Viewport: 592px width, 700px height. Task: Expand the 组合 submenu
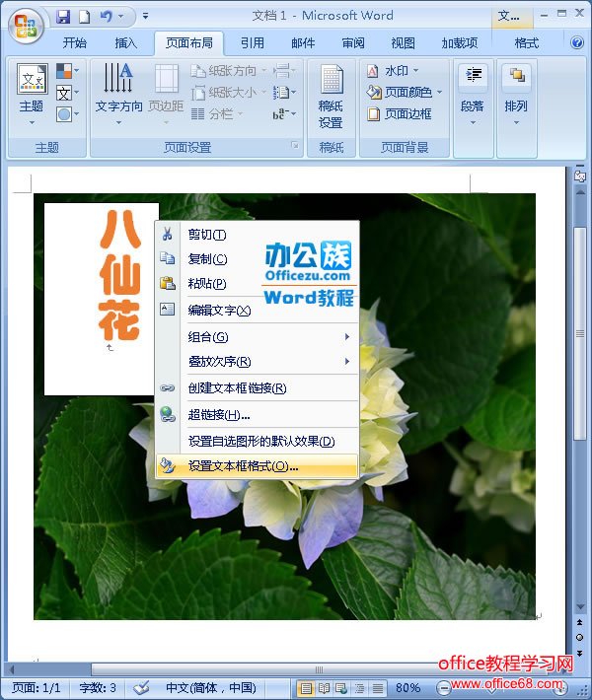click(257, 336)
